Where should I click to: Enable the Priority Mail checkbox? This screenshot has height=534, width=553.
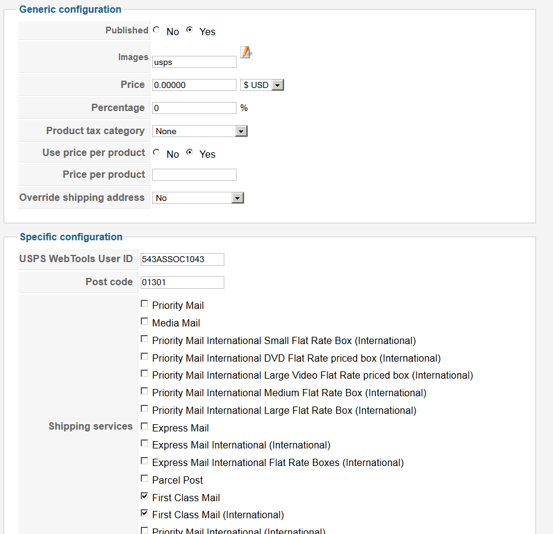[144, 304]
